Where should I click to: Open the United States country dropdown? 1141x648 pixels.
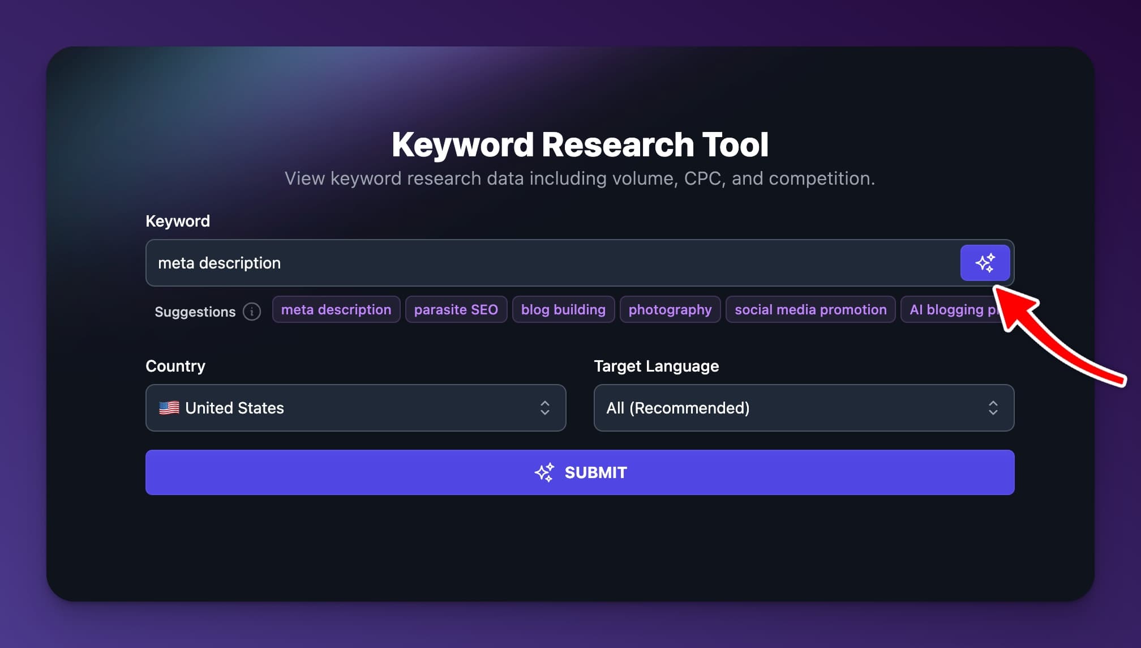[x=355, y=408]
